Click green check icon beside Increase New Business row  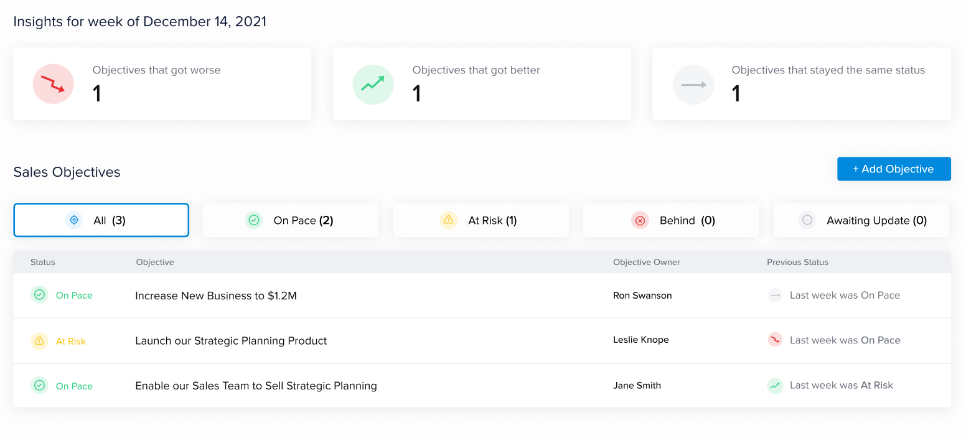(x=39, y=295)
